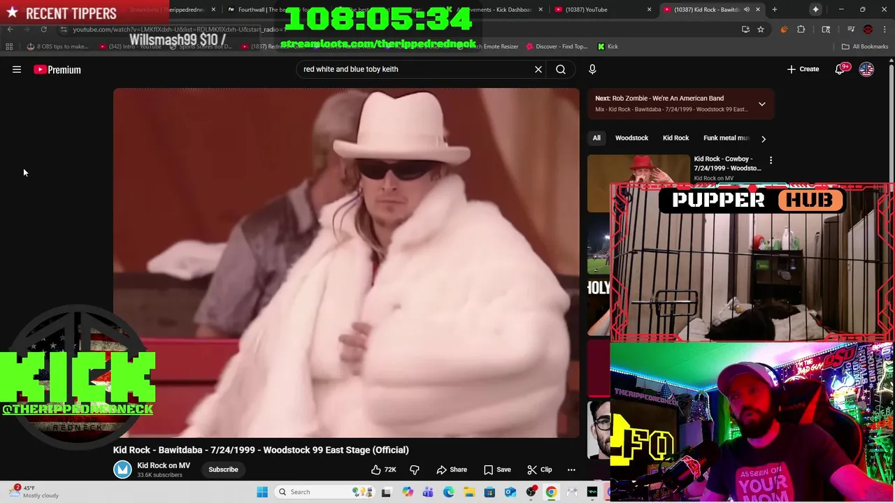Image resolution: width=895 pixels, height=503 pixels.
Task: Open the Chrome profile avatar
Action: coord(868,29)
